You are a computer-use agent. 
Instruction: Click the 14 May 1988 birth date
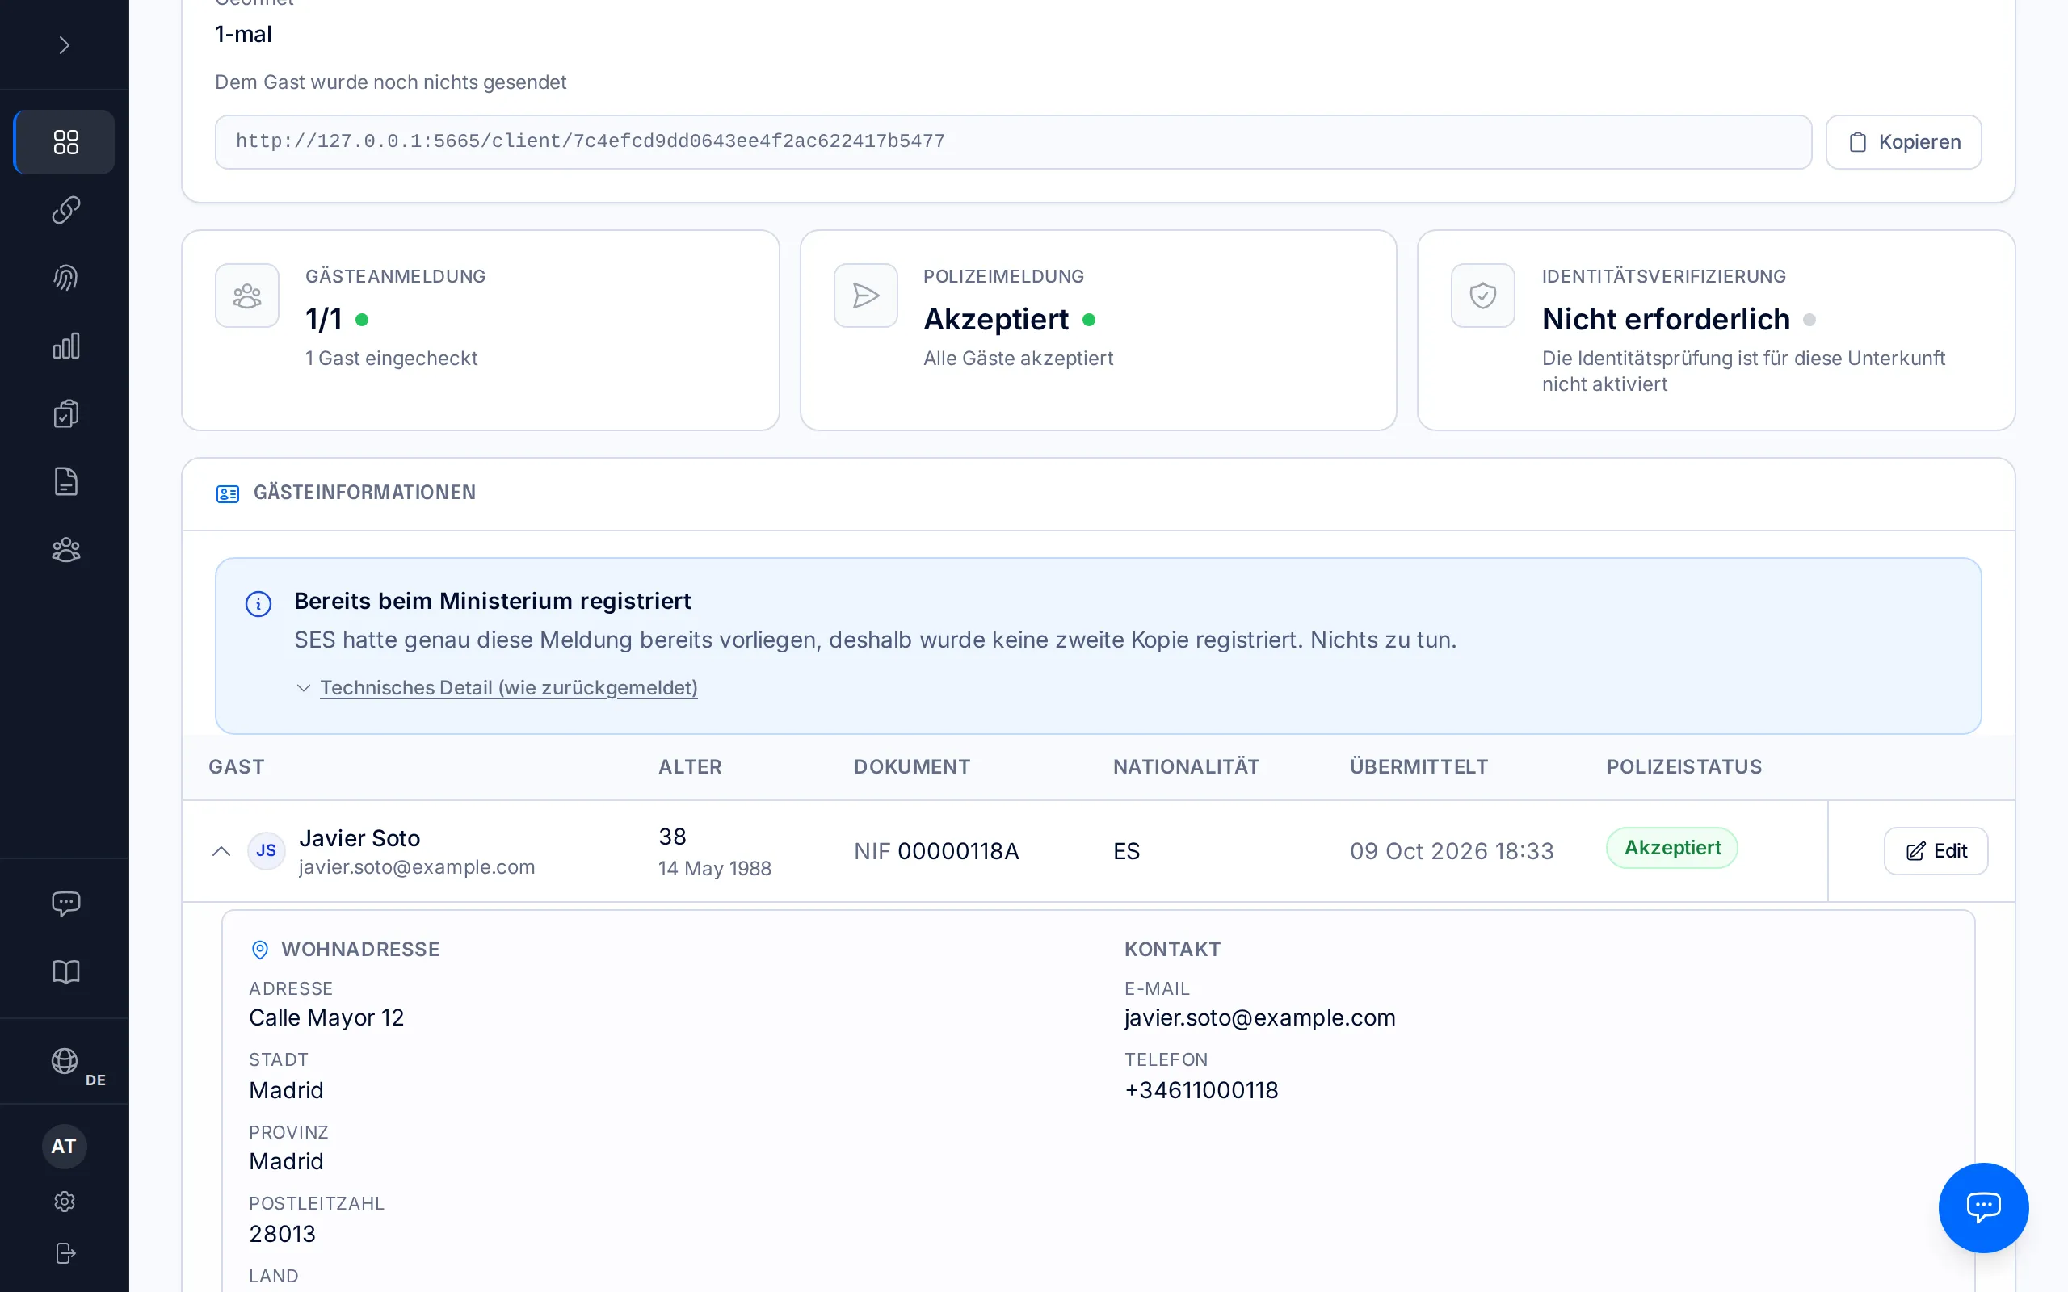[714, 868]
